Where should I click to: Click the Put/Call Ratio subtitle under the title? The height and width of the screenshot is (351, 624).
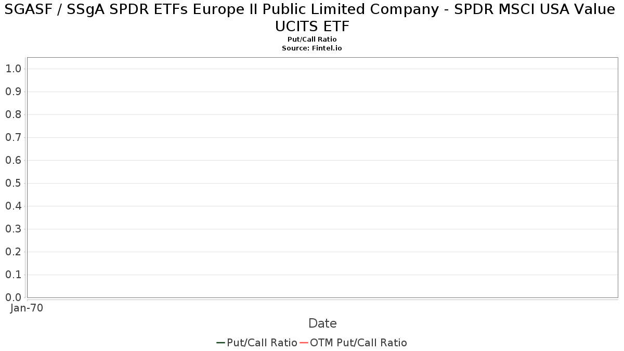pos(312,40)
